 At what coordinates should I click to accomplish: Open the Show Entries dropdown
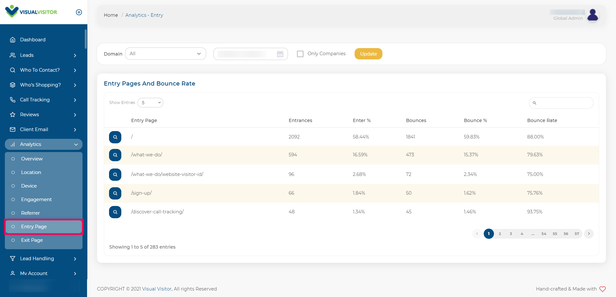point(150,103)
